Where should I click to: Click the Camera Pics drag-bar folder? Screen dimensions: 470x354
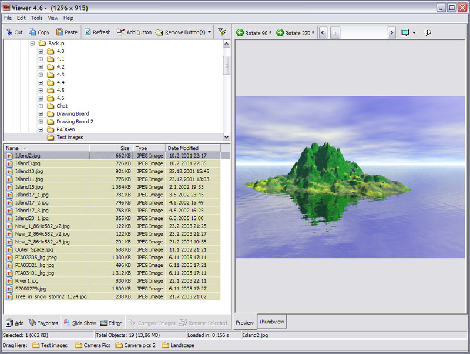(x=93, y=345)
